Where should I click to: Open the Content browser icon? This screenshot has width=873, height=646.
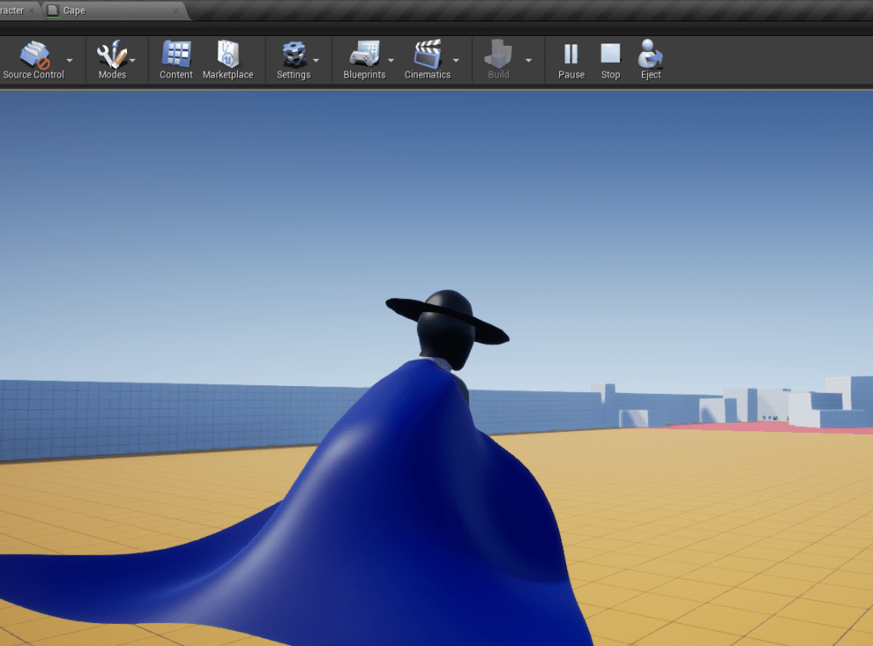tap(176, 55)
